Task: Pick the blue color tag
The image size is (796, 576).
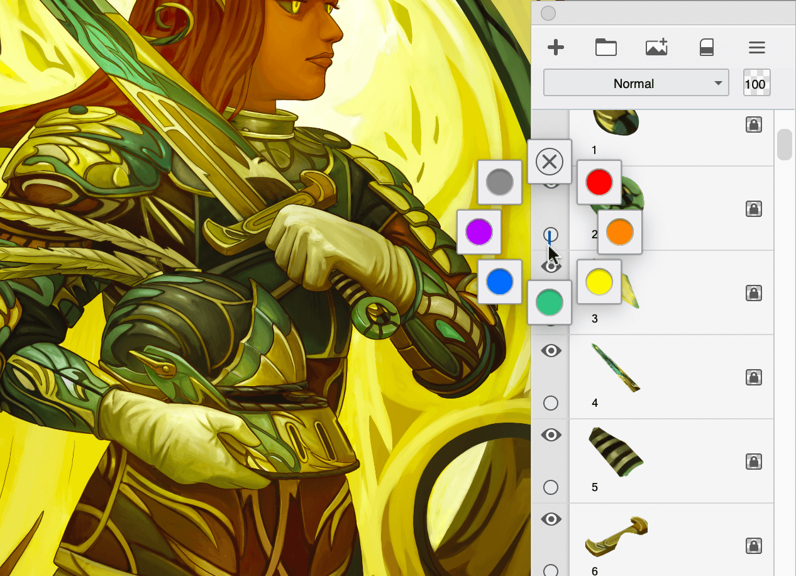Action: point(500,282)
